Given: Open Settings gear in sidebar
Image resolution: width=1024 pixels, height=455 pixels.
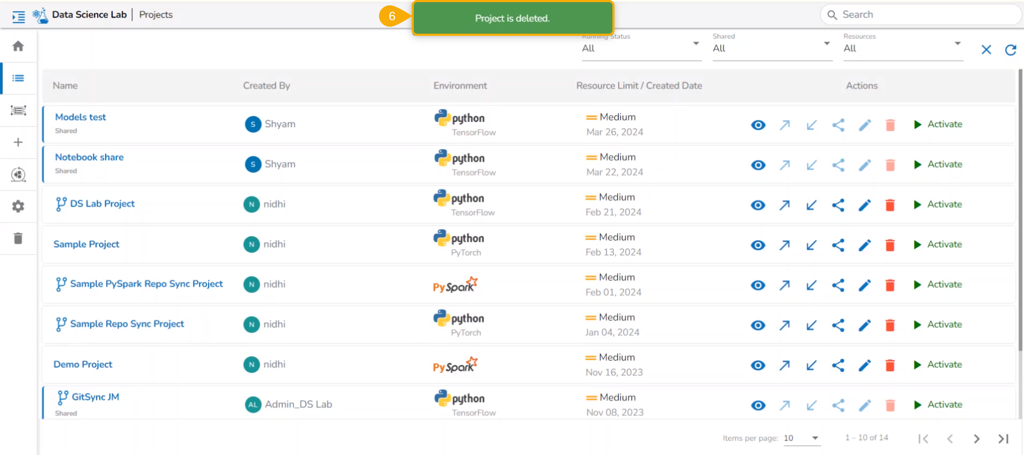Looking at the screenshot, I should (18, 206).
